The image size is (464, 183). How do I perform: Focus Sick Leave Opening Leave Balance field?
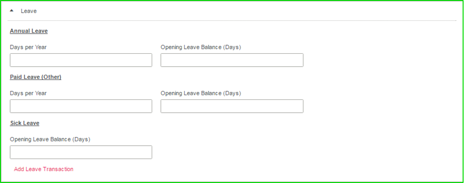pyautogui.click(x=81, y=152)
